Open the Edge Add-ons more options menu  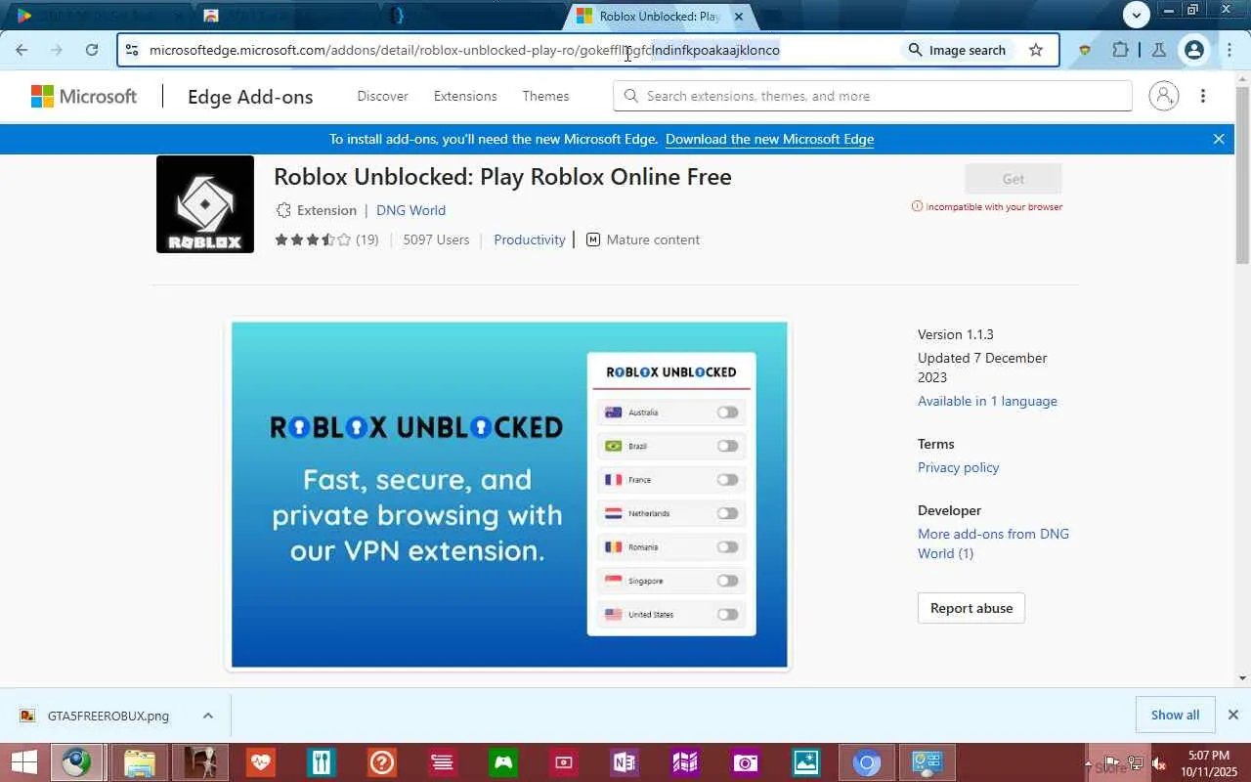click(1203, 96)
